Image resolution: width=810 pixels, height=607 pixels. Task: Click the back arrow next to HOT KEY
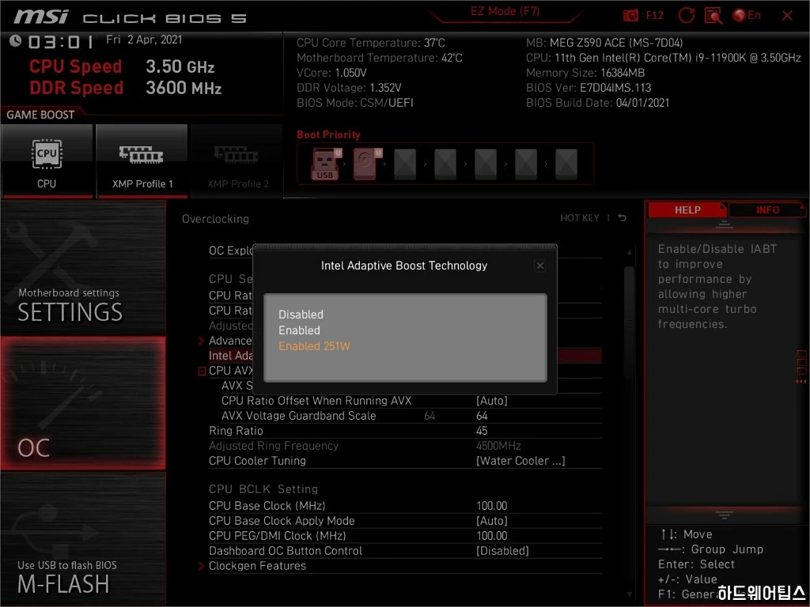622,218
